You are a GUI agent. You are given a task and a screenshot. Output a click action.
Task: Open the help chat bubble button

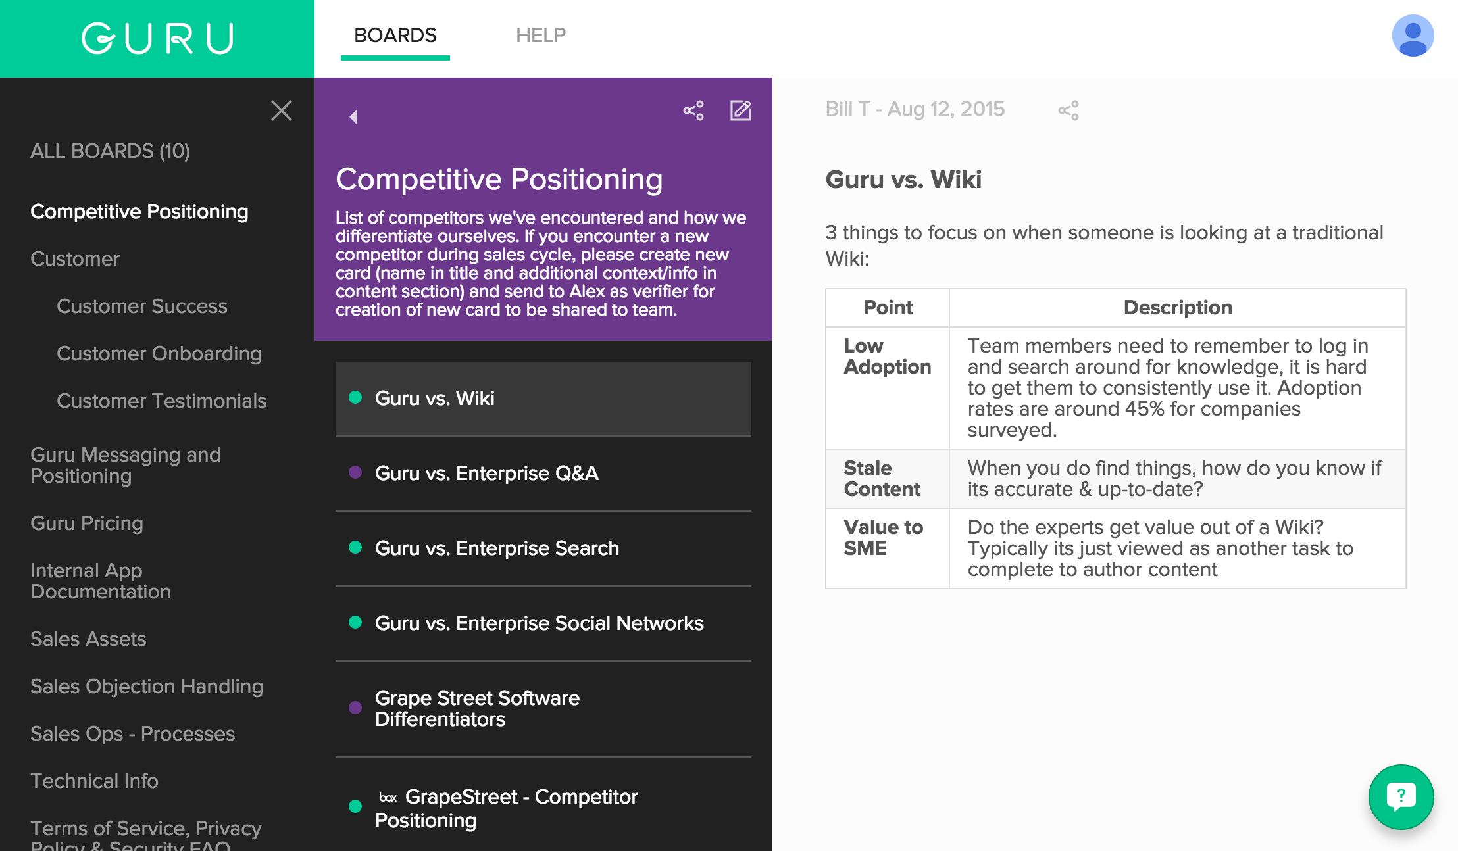tap(1401, 796)
